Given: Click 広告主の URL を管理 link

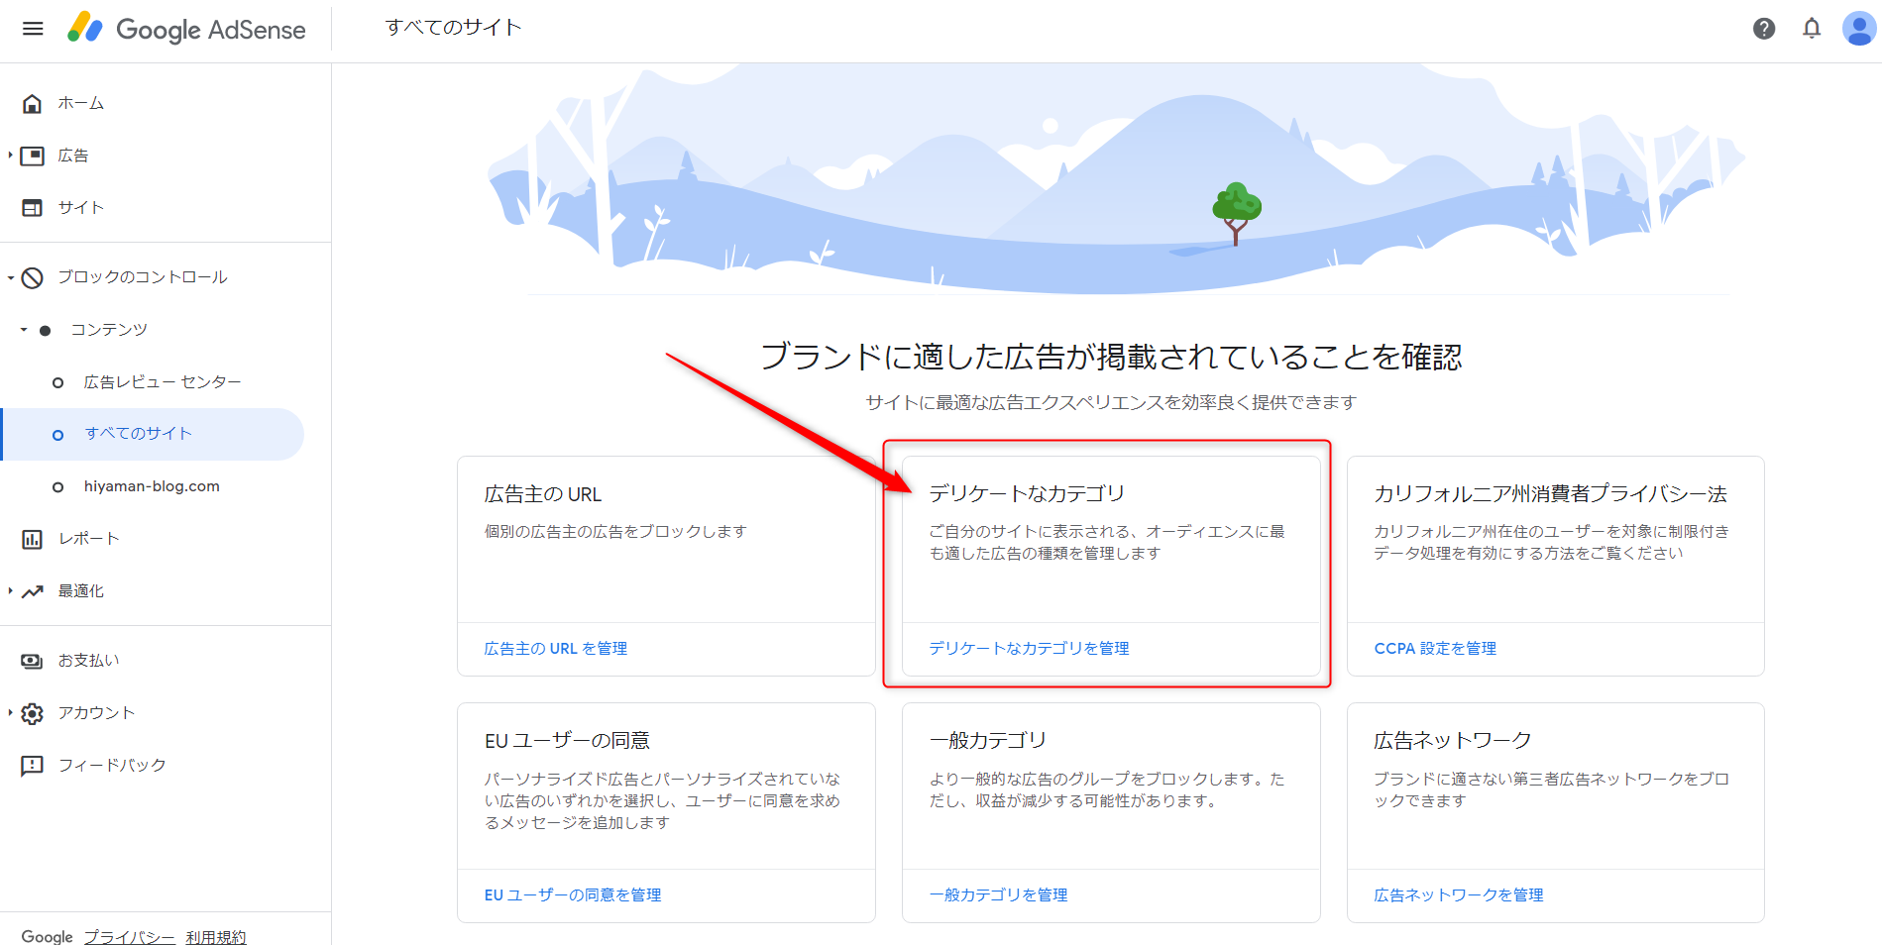Looking at the screenshot, I should [x=555, y=649].
